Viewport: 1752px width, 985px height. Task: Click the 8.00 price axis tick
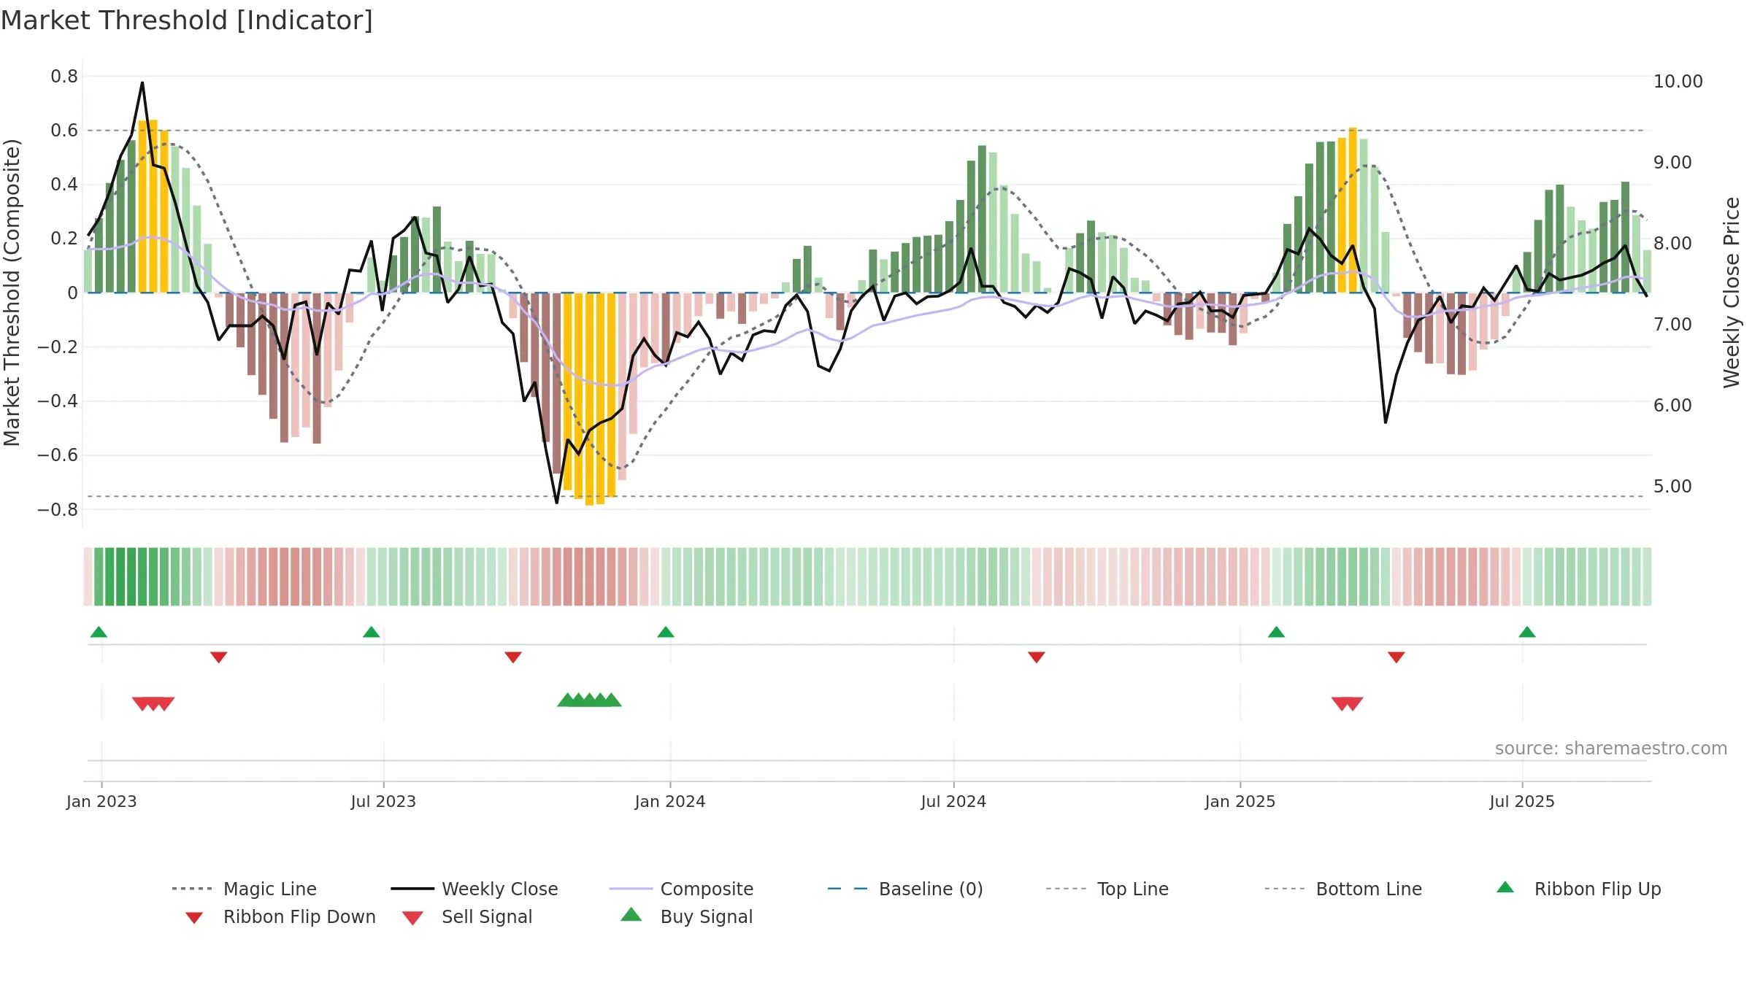[1672, 243]
